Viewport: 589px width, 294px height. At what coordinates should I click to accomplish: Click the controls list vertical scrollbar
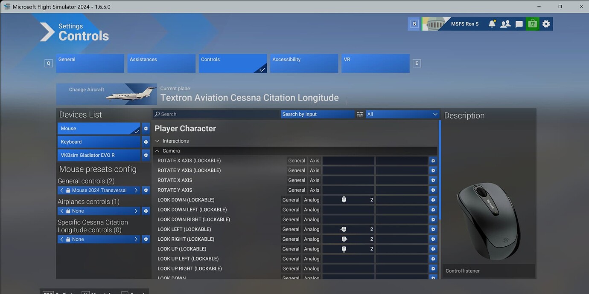440,170
